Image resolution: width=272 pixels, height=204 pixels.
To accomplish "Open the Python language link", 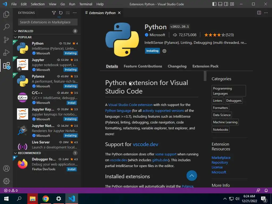I will (118, 111).
